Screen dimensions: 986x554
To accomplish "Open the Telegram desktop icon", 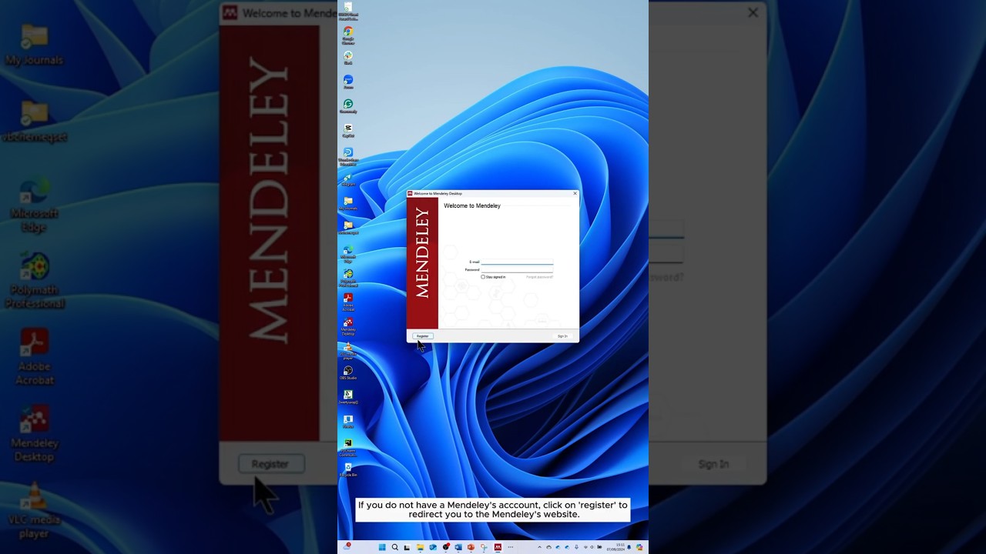I will click(348, 180).
